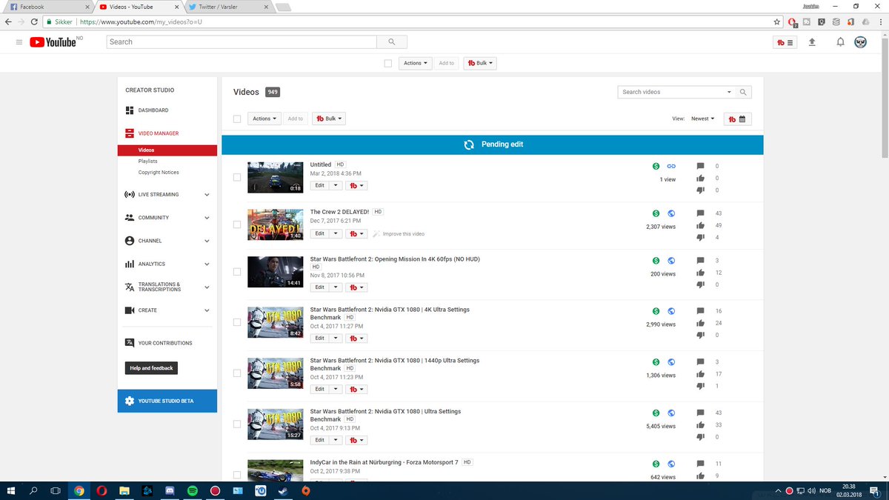Click the unlisted link icon for Untitled video
Screen dimensions: 889x500
671,166
